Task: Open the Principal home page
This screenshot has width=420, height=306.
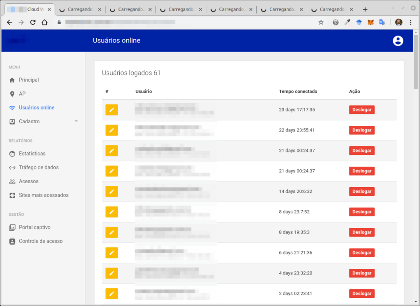Action: (29, 80)
